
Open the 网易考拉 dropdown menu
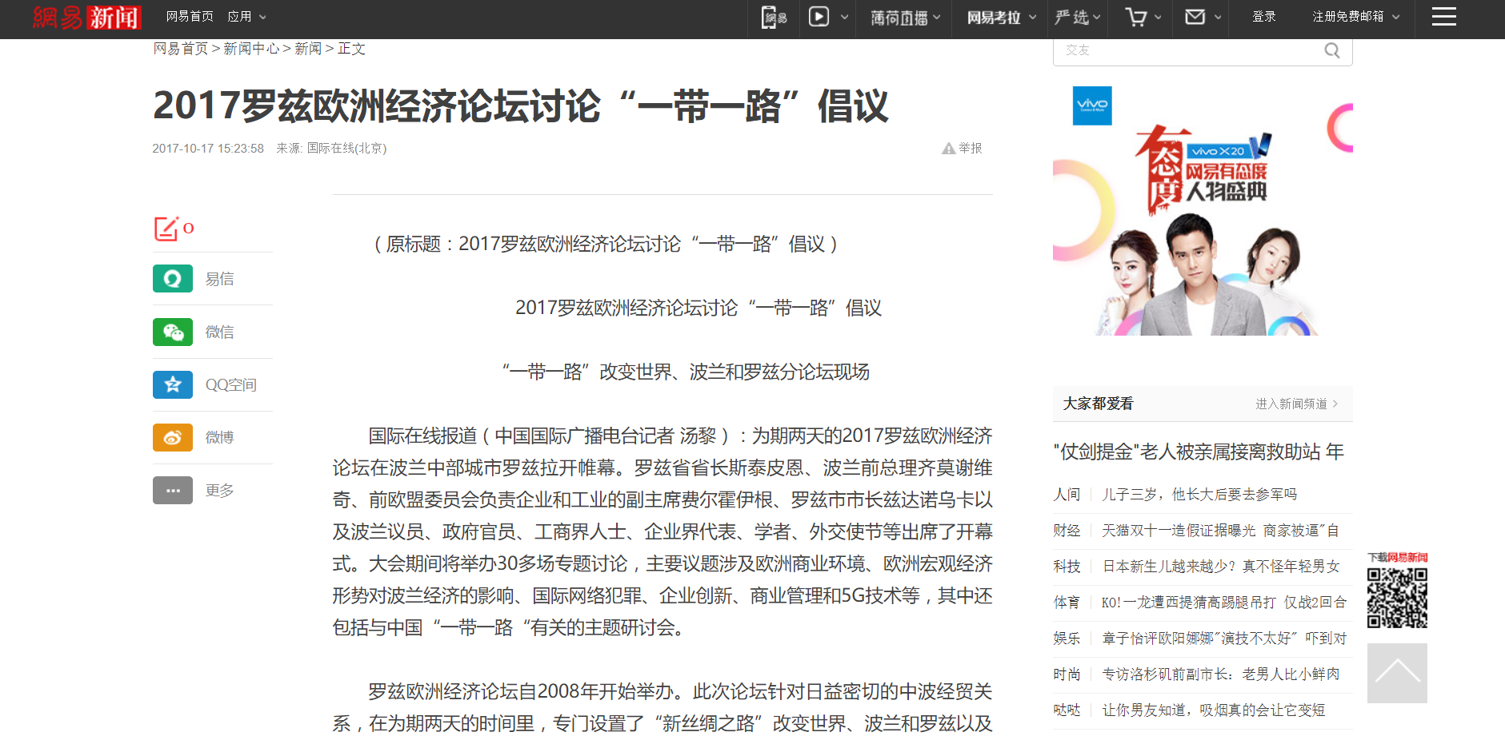click(1000, 17)
